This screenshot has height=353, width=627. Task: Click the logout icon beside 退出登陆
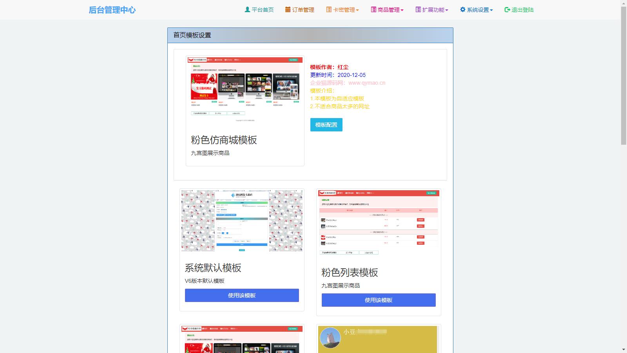coord(507,9)
